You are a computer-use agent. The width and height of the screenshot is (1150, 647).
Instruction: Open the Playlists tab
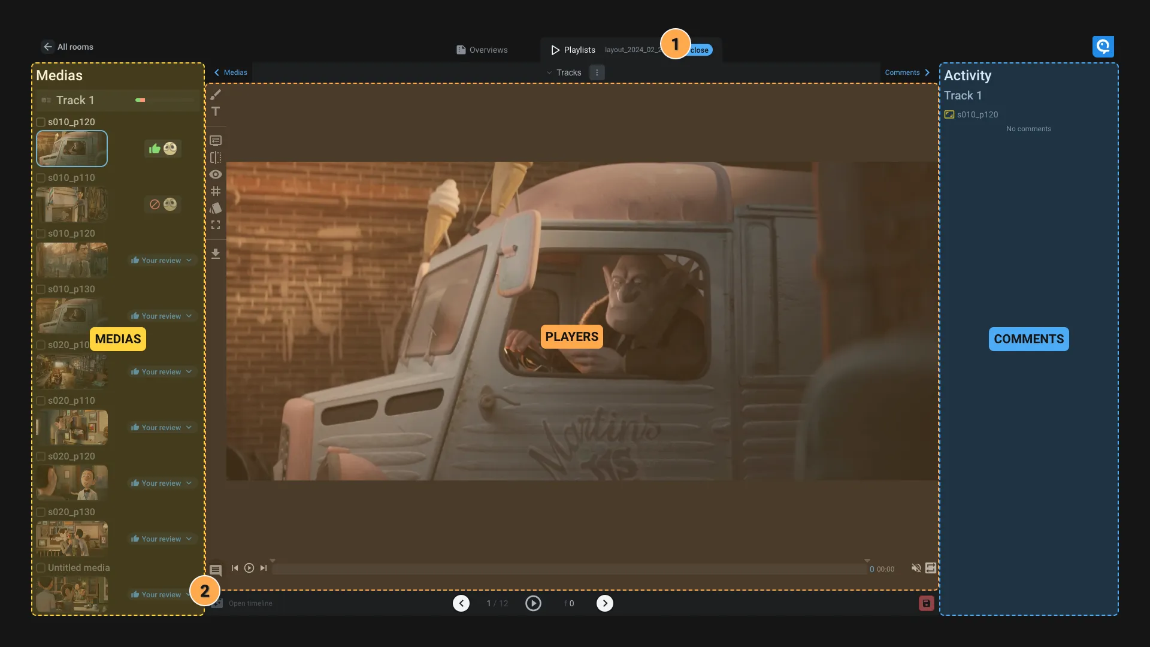[573, 50]
